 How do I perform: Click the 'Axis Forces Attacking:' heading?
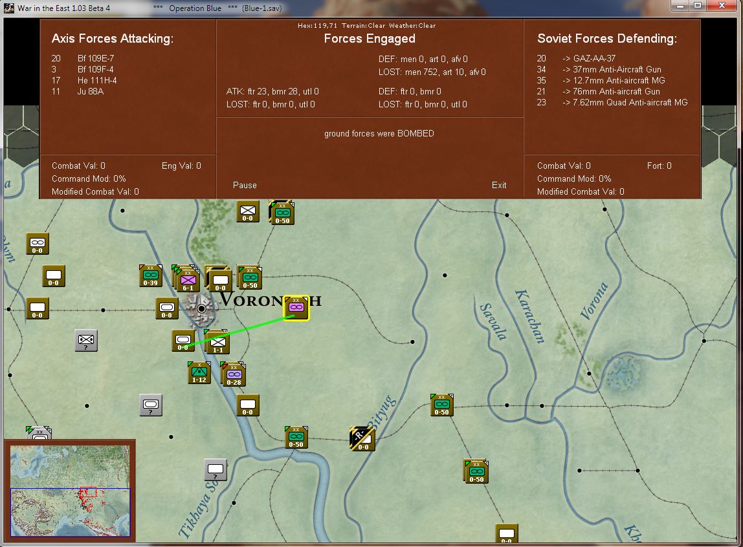tap(113, 38)
